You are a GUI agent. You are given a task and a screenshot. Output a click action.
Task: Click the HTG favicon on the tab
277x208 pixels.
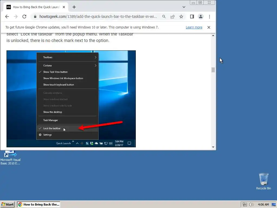pos(9,7)
